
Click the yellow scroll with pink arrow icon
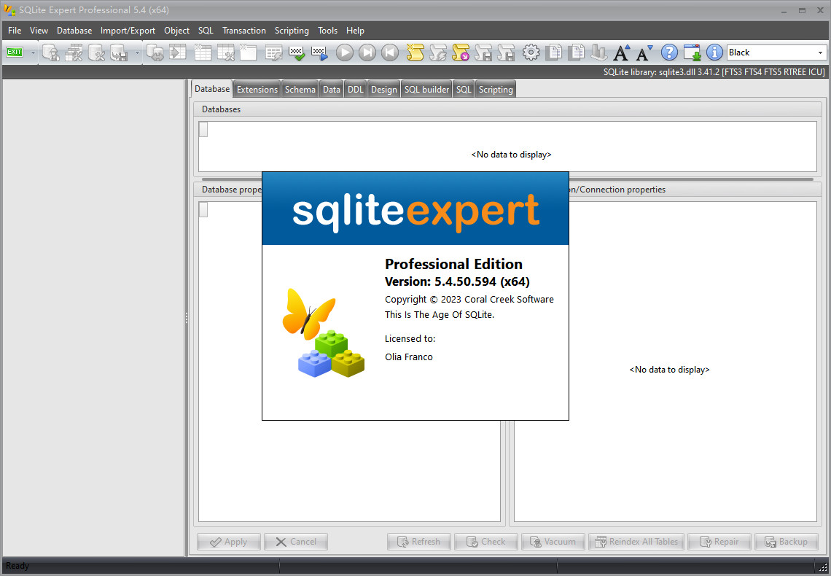461,52
